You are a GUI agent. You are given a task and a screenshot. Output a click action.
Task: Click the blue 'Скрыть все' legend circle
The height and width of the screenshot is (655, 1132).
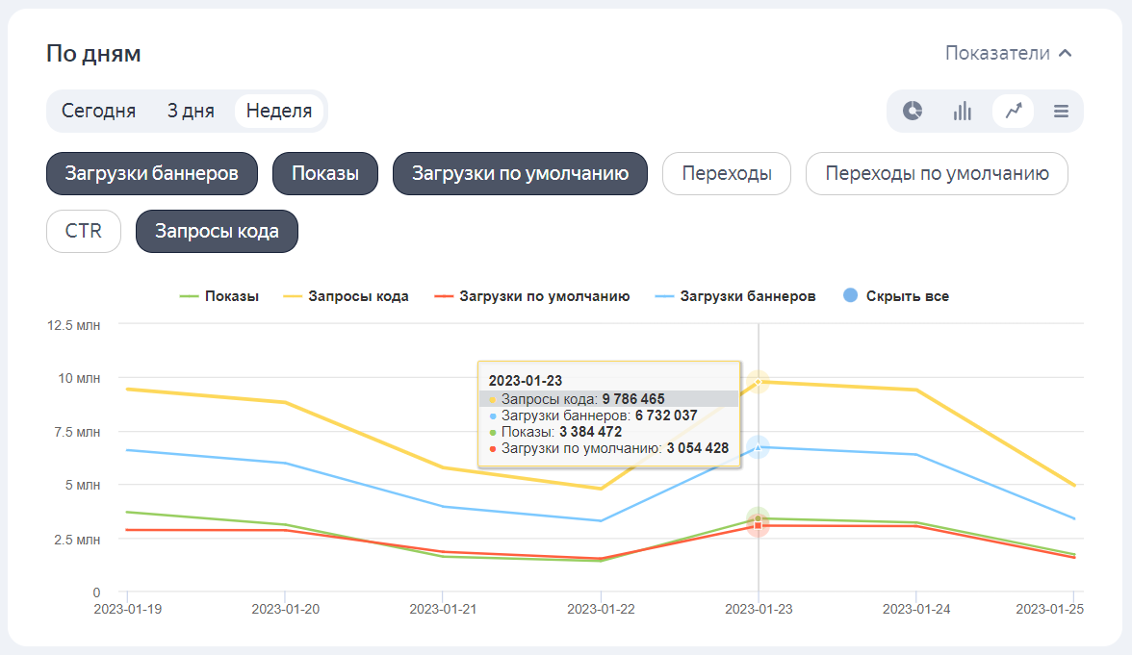[850, 296]
